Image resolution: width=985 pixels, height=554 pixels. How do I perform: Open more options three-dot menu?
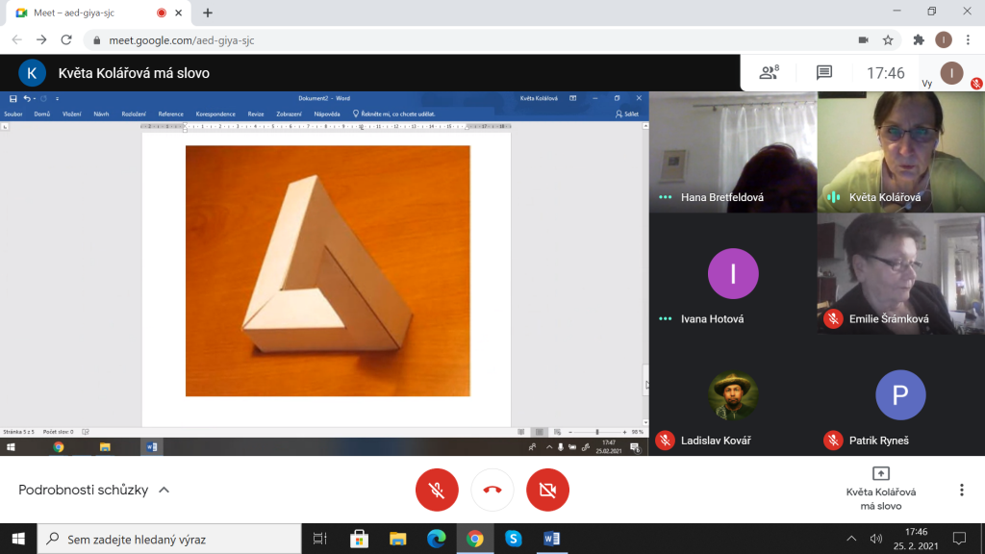pyautogui.click(x=961, y=490)
